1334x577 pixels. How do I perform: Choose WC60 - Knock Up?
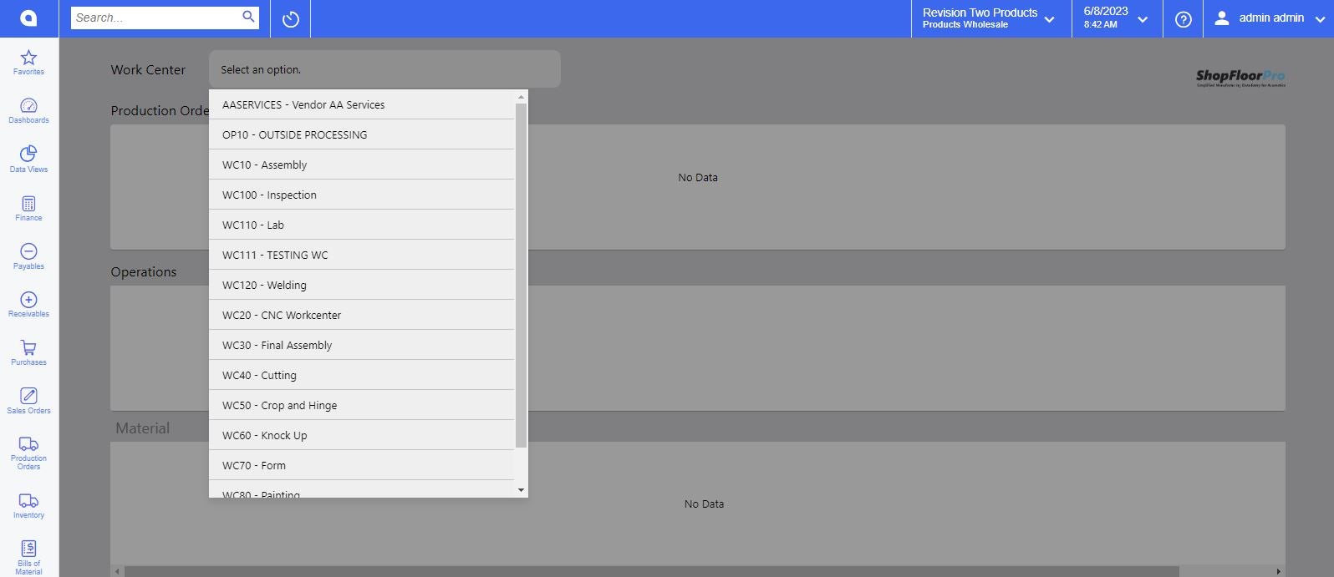click(x=362, y=435)
